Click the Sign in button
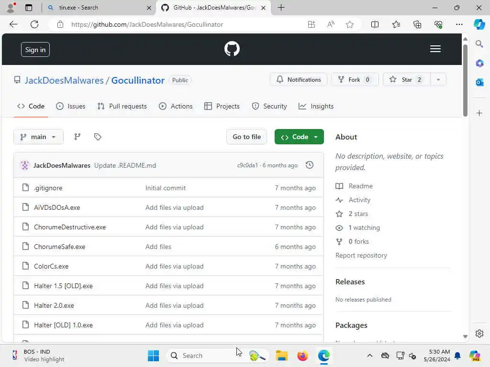The height and width of the screenshot is (367, 490). pyautogui.click(x=35, y=50)
